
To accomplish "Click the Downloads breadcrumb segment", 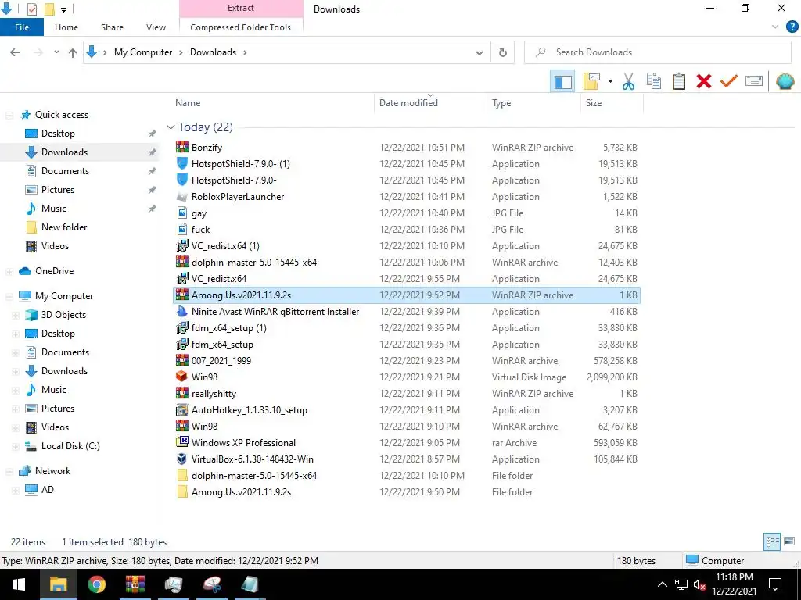I will click(213, 52).
